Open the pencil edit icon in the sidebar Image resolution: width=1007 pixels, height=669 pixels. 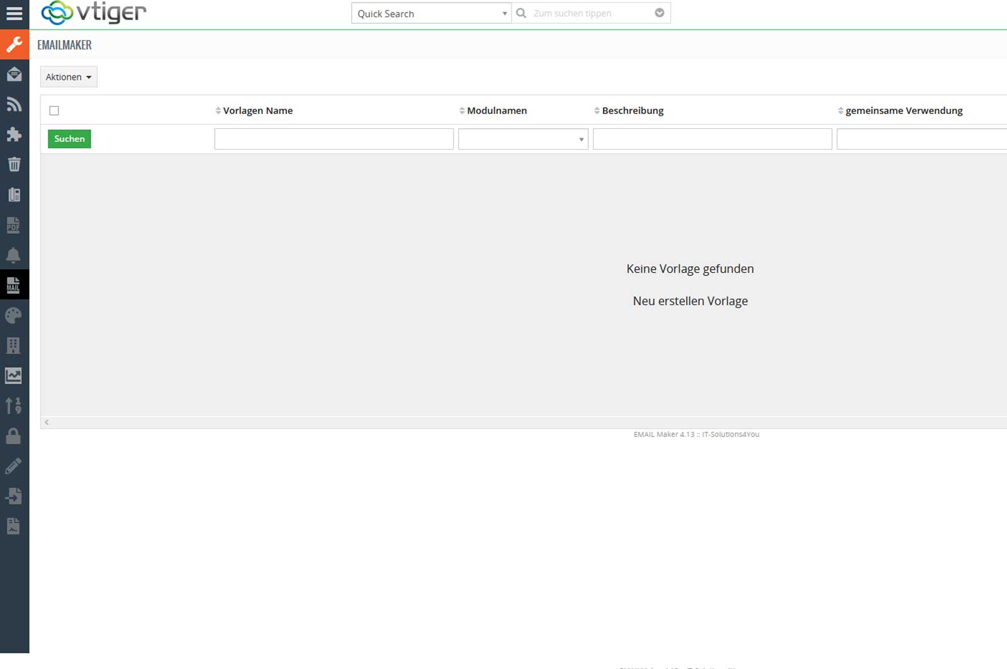[x=14, y=466]
